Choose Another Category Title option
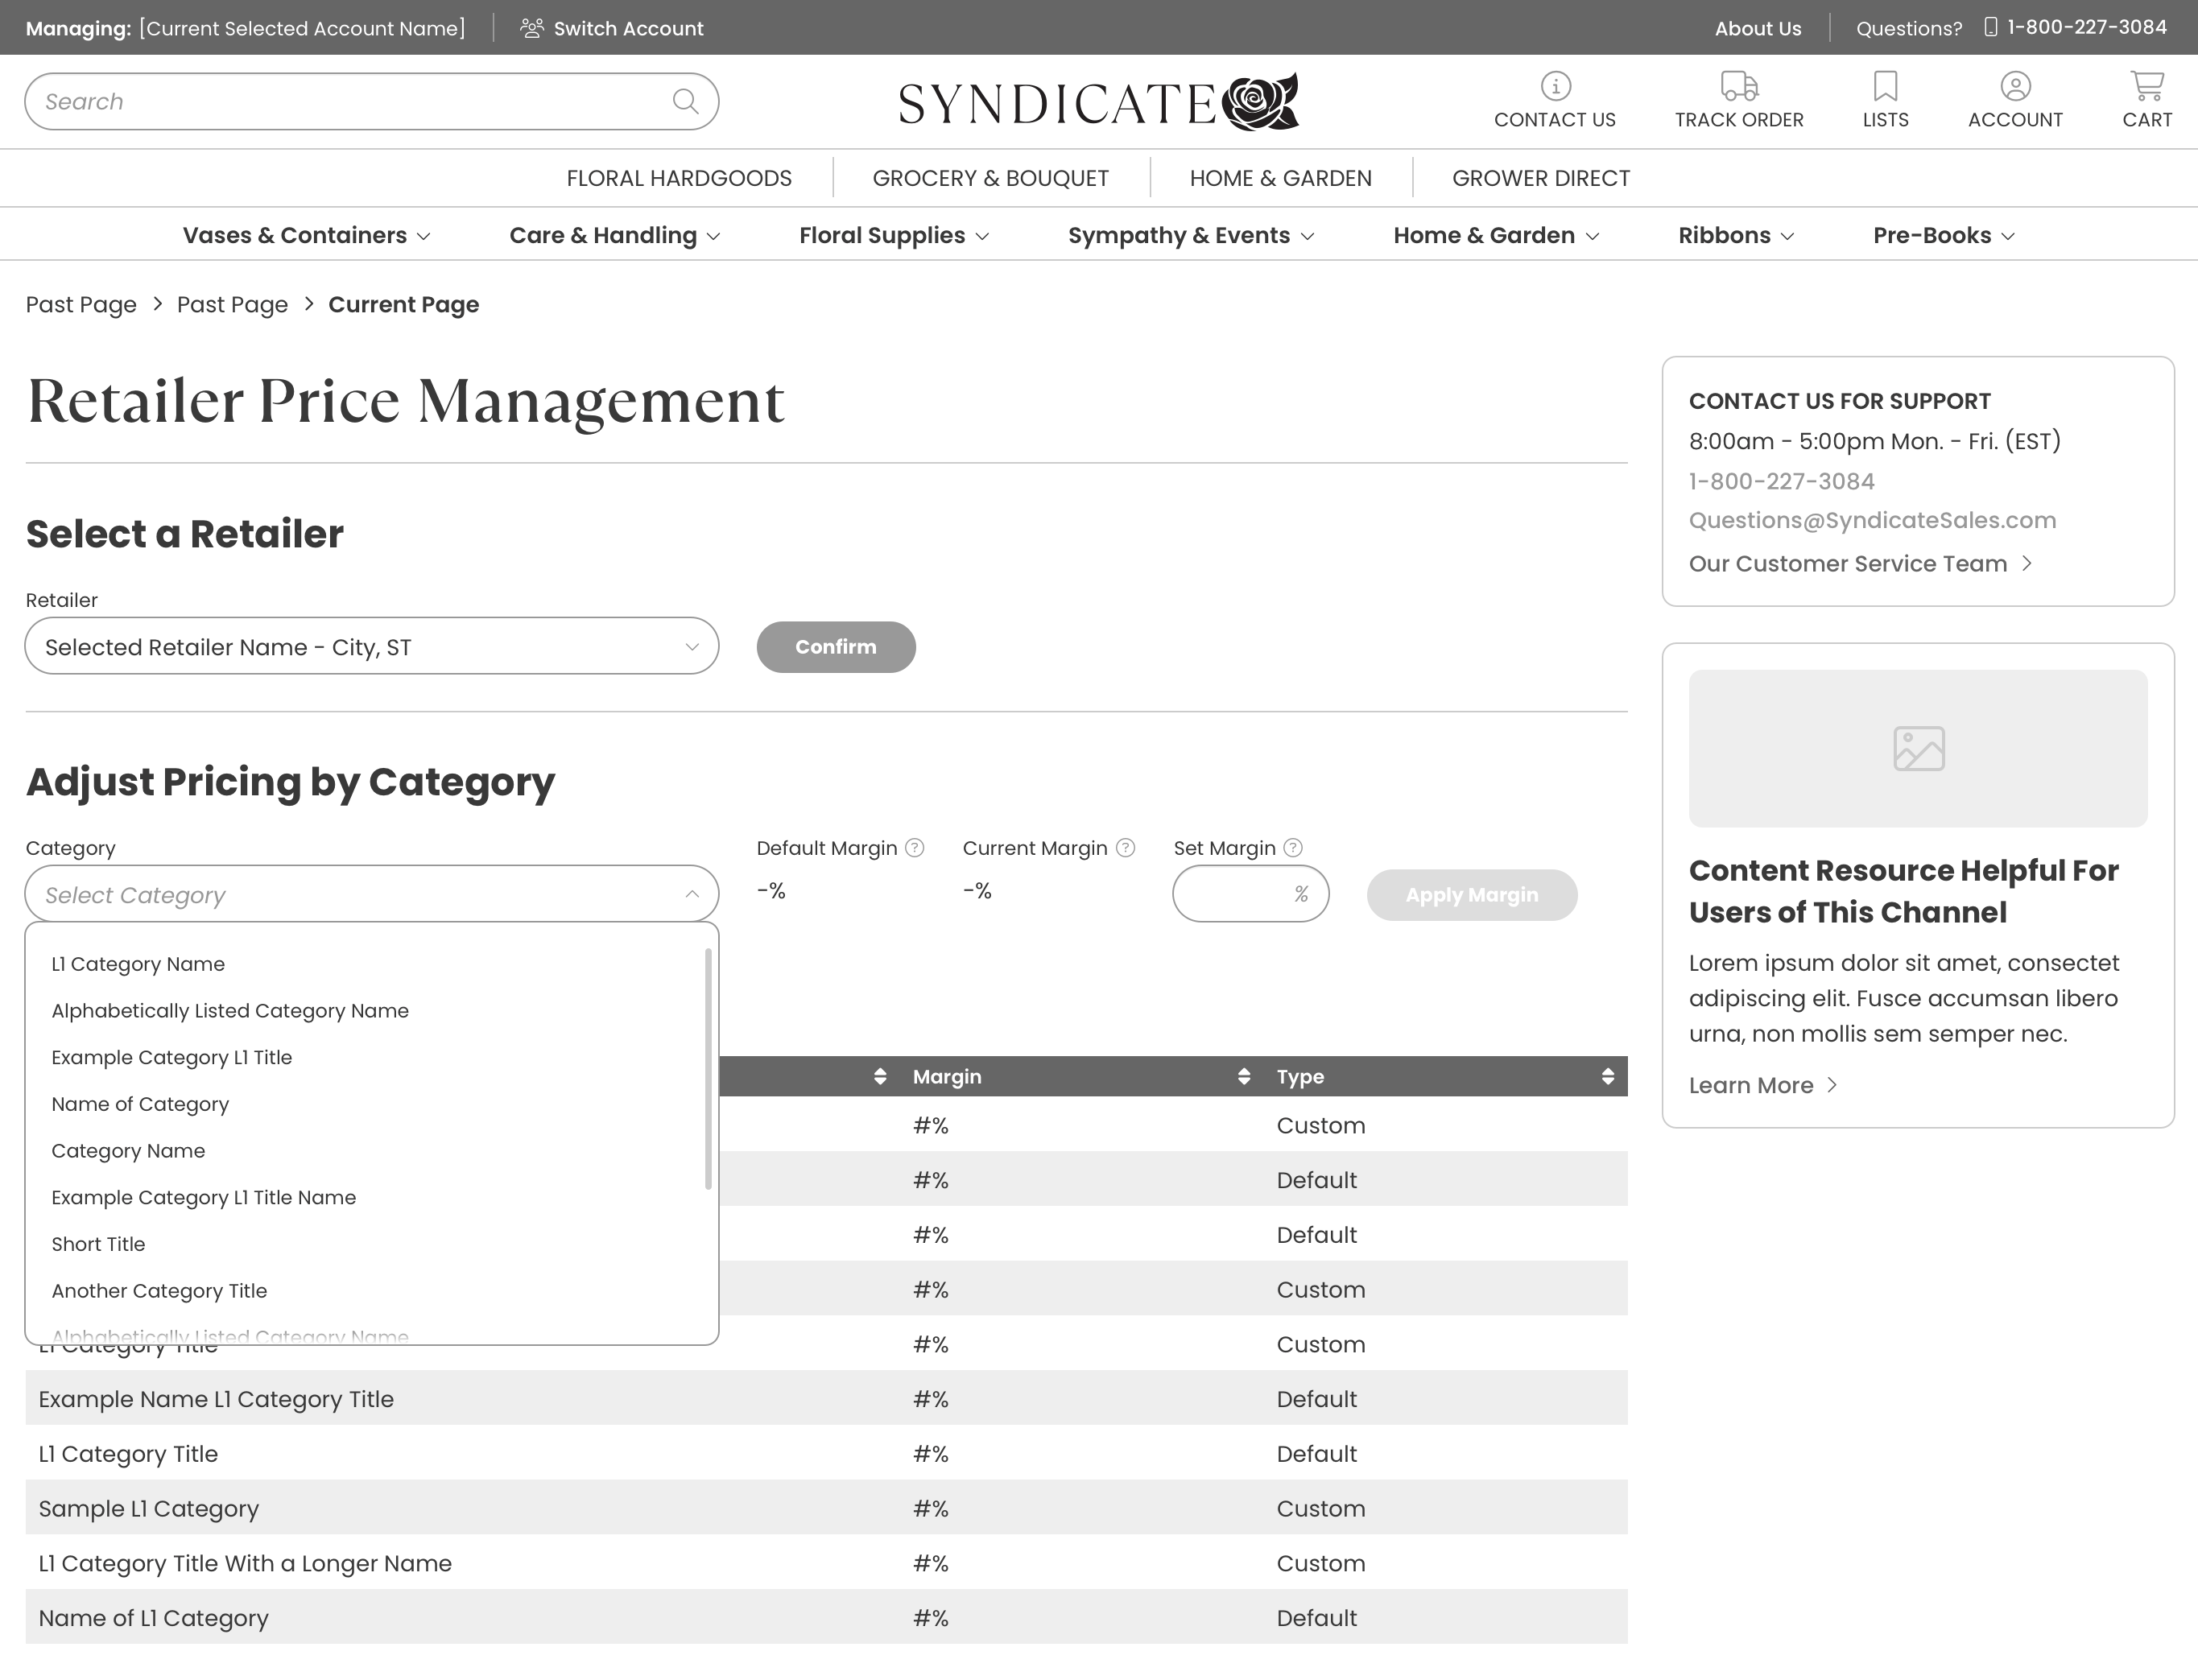Viewport: 2198px width, 1680px height. [159, 1291]
